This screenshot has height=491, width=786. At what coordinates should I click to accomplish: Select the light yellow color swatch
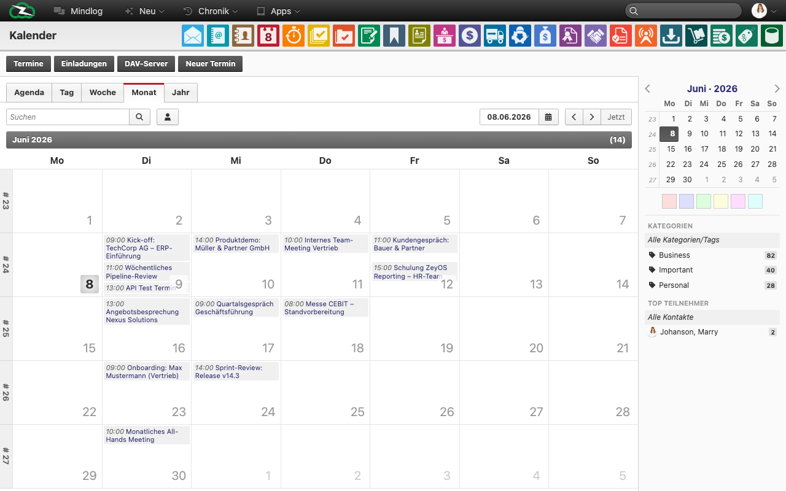coord(721,201)
